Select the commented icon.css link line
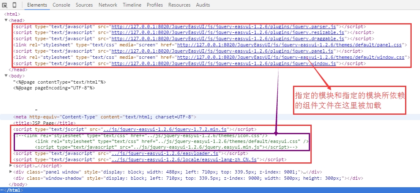Screen dimensions: 420x193 tap(142, 135)
